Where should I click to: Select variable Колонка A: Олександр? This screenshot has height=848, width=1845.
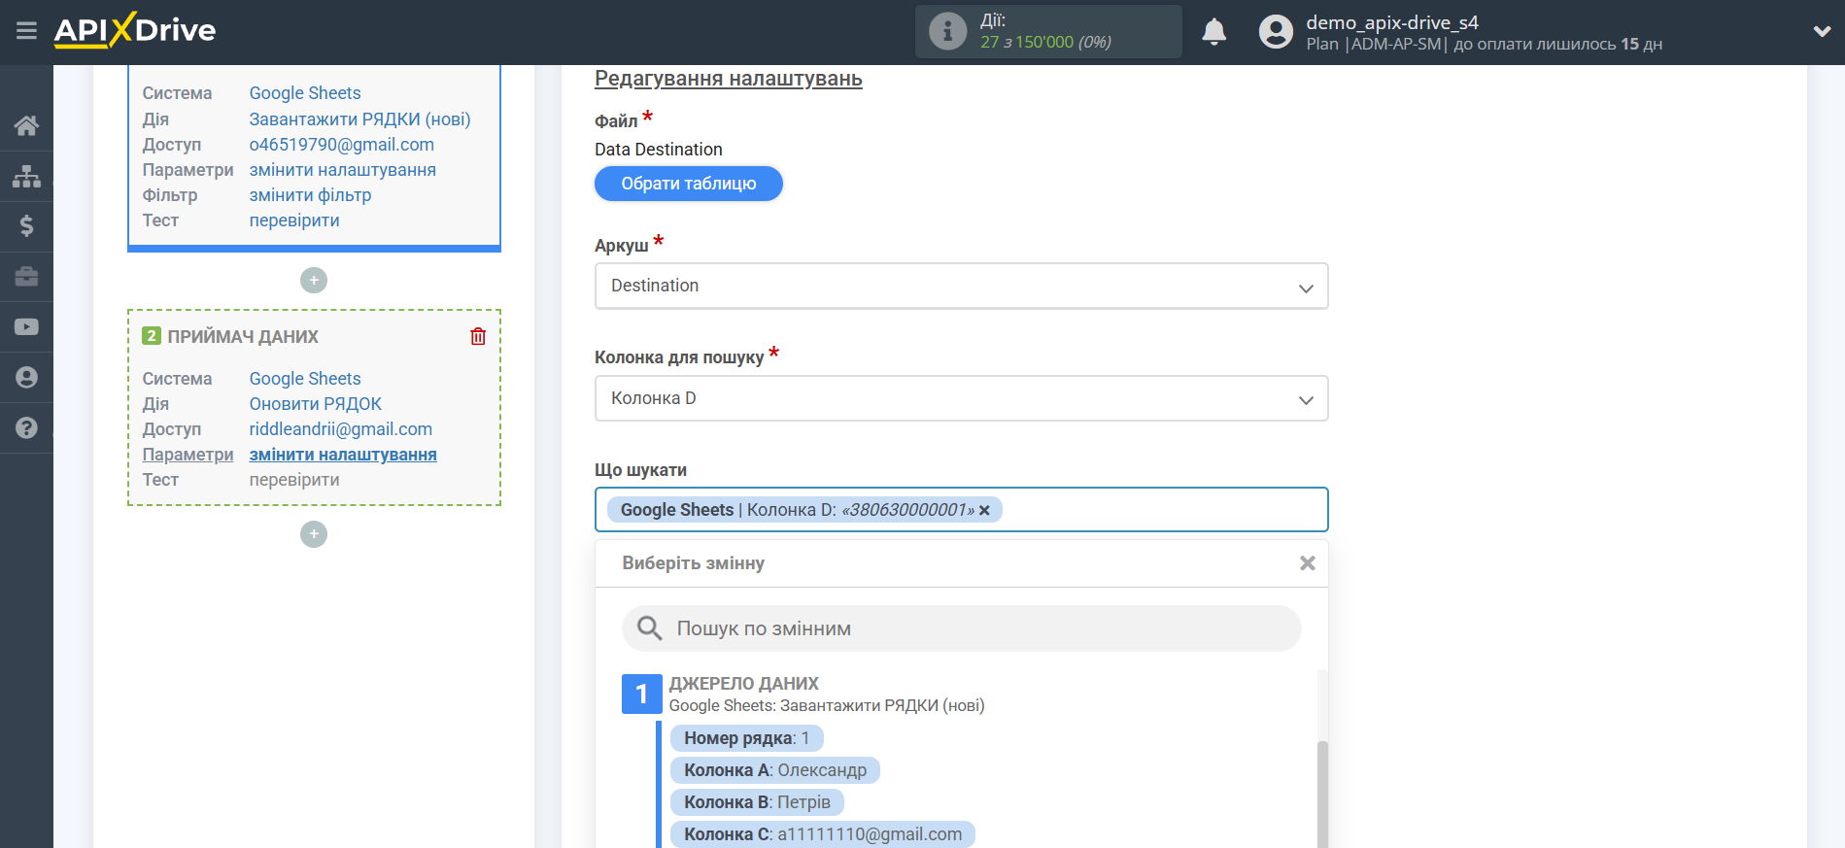click(775, 770)
